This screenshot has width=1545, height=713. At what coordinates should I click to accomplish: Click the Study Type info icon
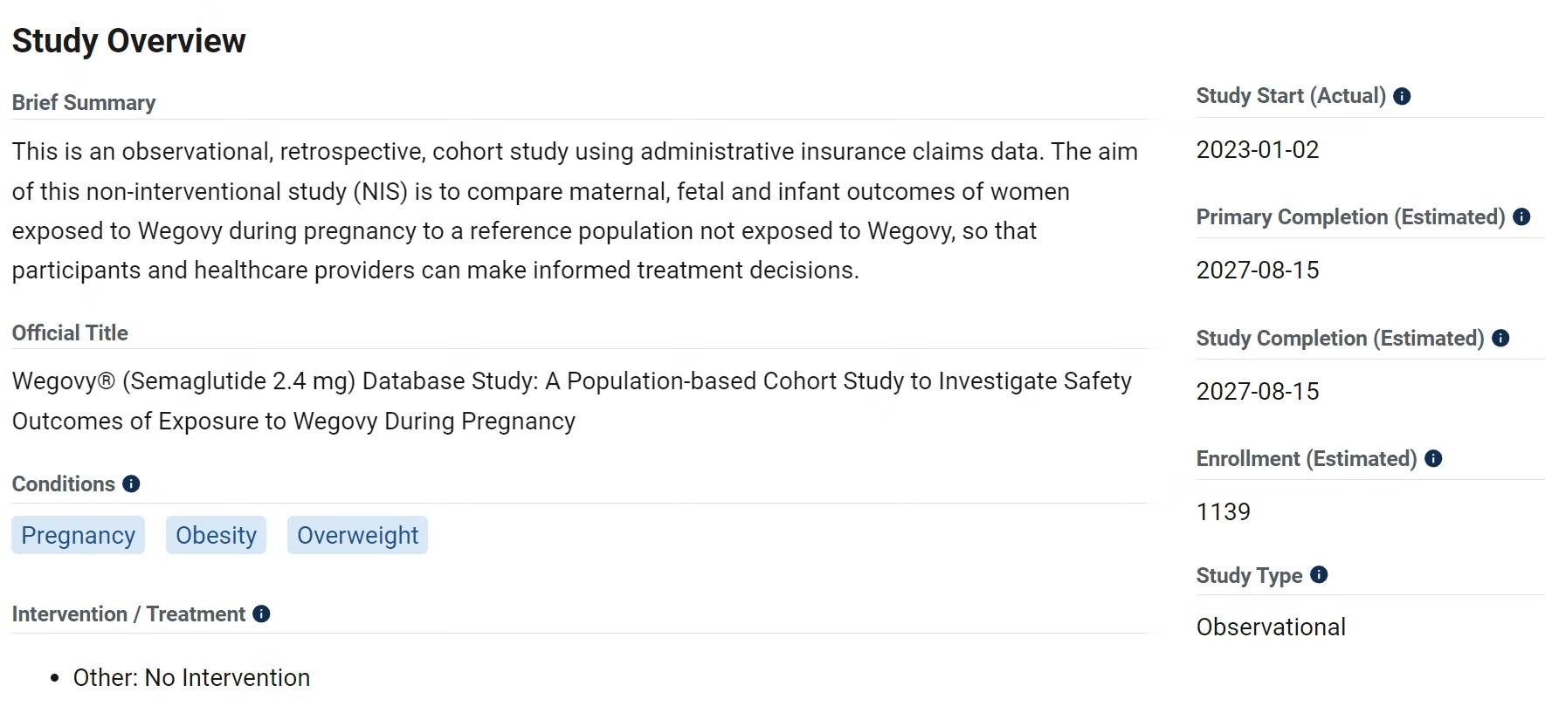click(1319, 575)
